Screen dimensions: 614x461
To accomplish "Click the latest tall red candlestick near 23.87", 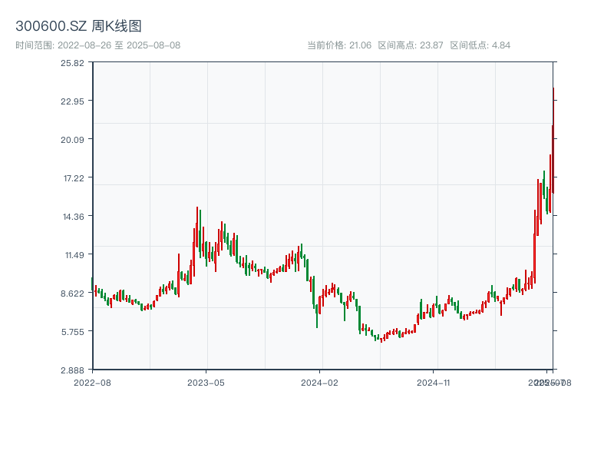I will (x=553, y=140).
